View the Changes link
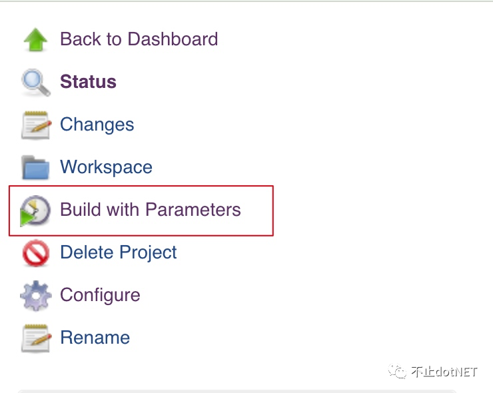 coord(97,125)
